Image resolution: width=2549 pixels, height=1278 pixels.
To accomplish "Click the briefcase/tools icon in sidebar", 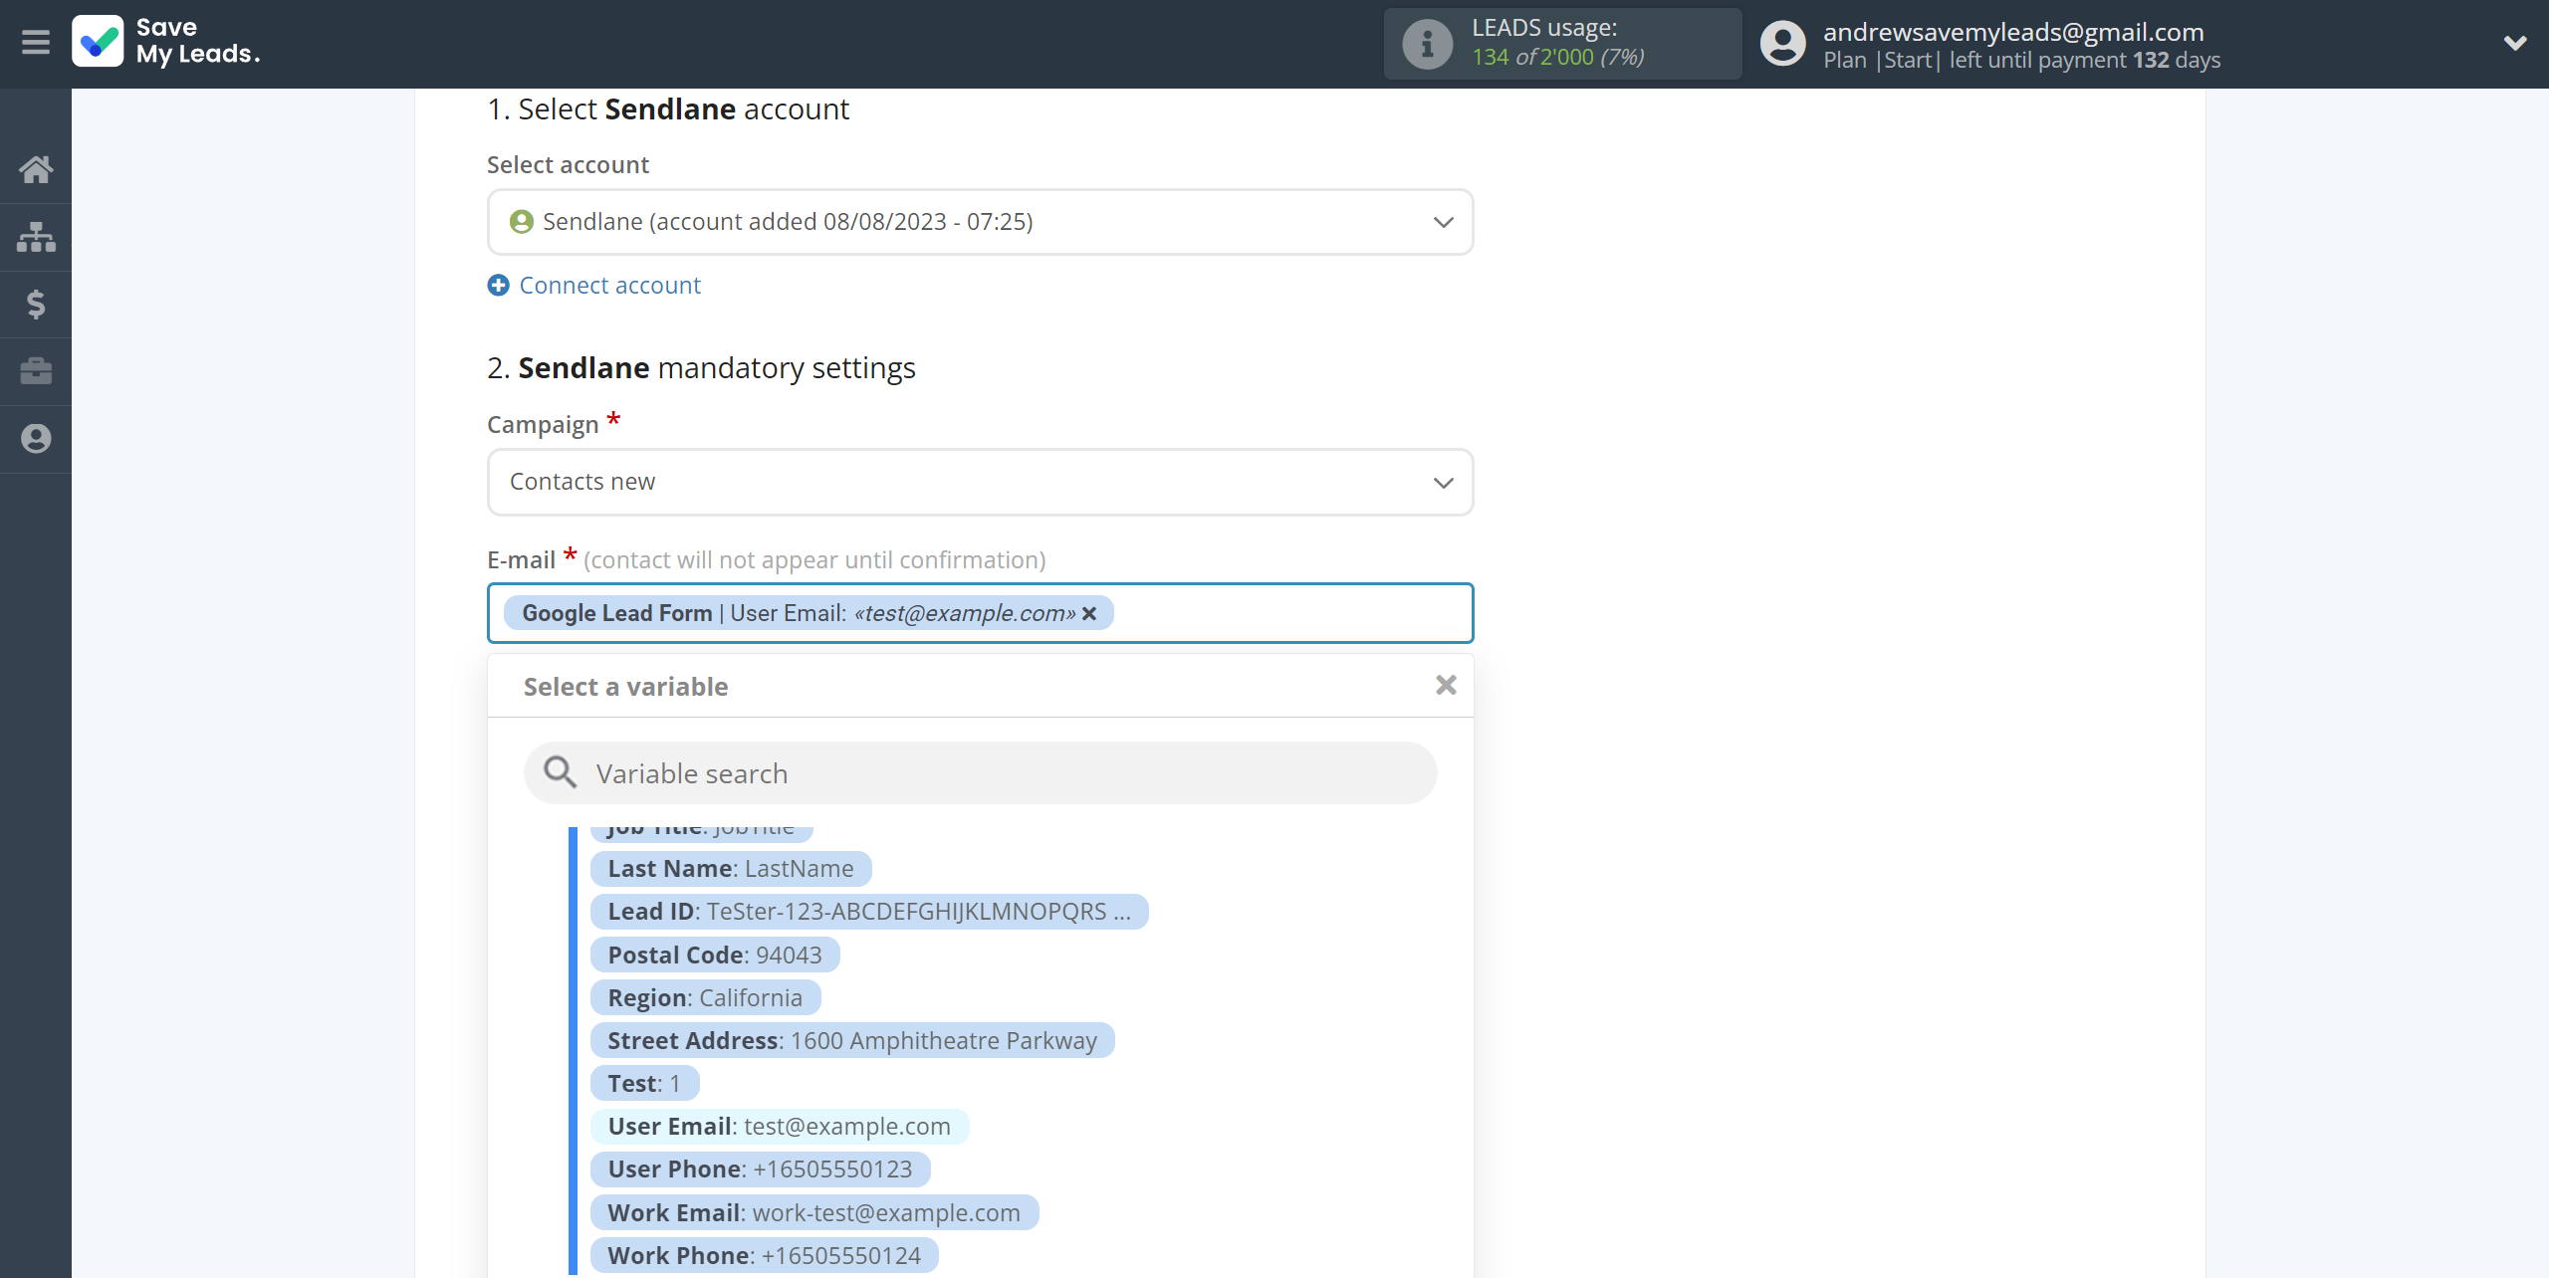I will click(x=36, y=370).
